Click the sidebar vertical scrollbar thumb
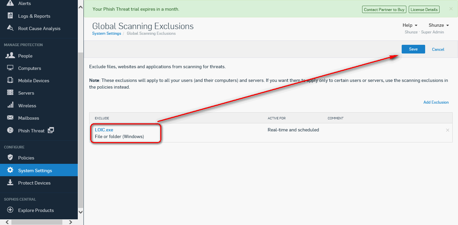The image size is (458, 225). coord(80,130)
